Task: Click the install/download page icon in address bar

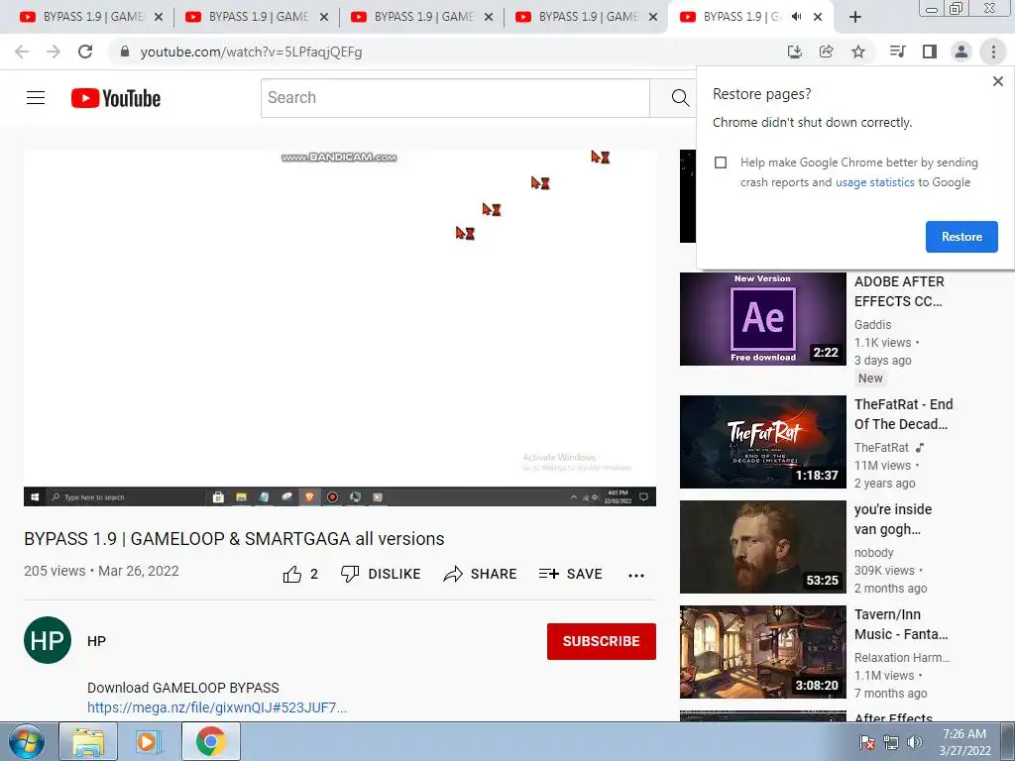Action: (794, 52)
